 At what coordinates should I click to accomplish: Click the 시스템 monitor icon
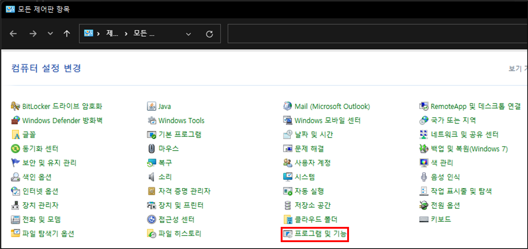pyautogui.click(x=288, y=177)
